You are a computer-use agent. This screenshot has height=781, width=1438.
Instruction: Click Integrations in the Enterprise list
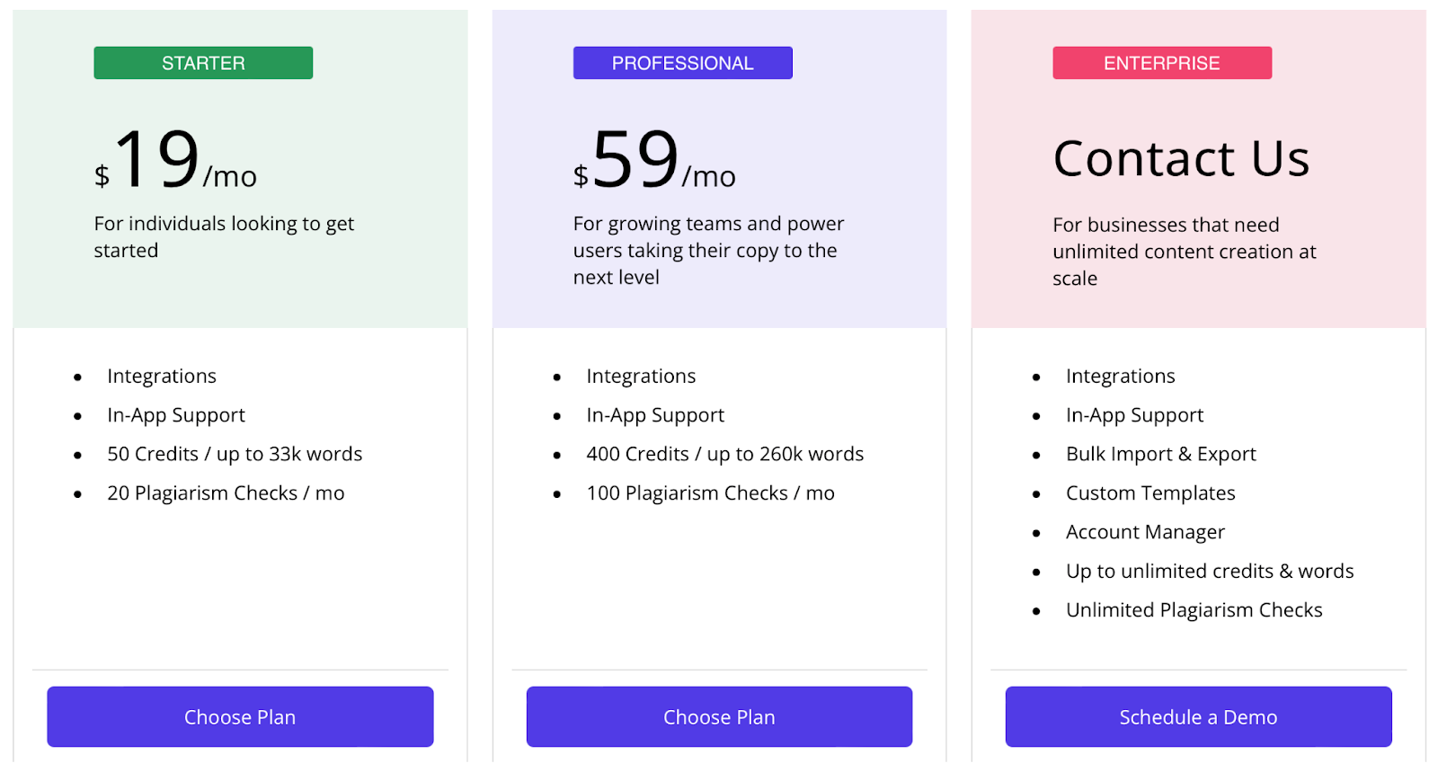pos(1120,376)
